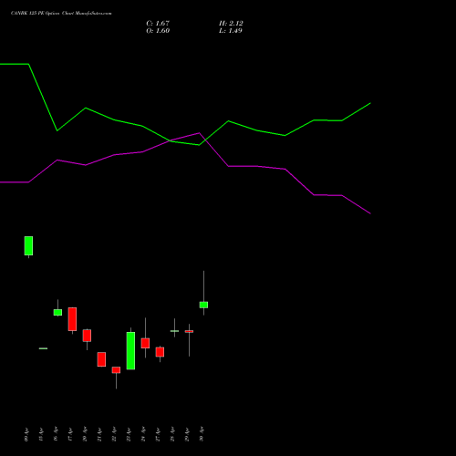456x456 pixels.
Task: Select the small red candle for 22 Apr
Action: 116,370
